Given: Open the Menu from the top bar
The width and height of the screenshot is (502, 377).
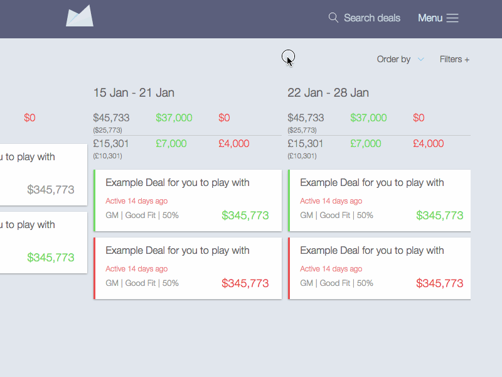Looking at the screenshot, I should 429,18.
